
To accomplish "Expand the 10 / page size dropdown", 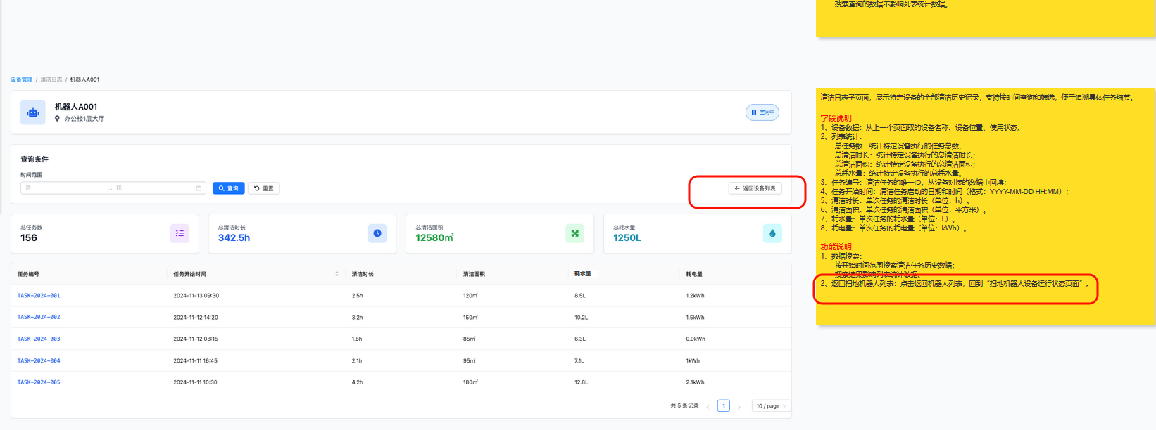I will 771,406.
